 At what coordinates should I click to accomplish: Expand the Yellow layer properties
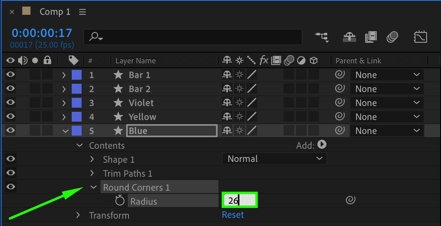64,117
